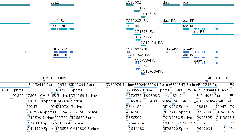Click the IP09408.3prime EST label

point(156,90)
